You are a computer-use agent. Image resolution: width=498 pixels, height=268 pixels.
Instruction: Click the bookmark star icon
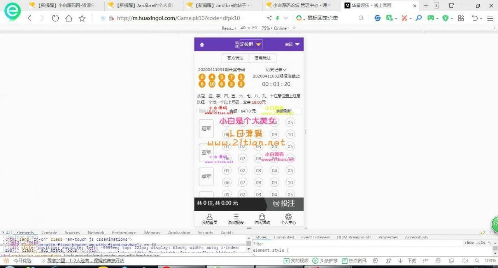click(x=82, y=18)
